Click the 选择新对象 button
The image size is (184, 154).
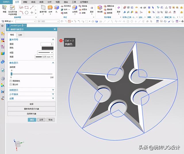(x=32, y=114)
